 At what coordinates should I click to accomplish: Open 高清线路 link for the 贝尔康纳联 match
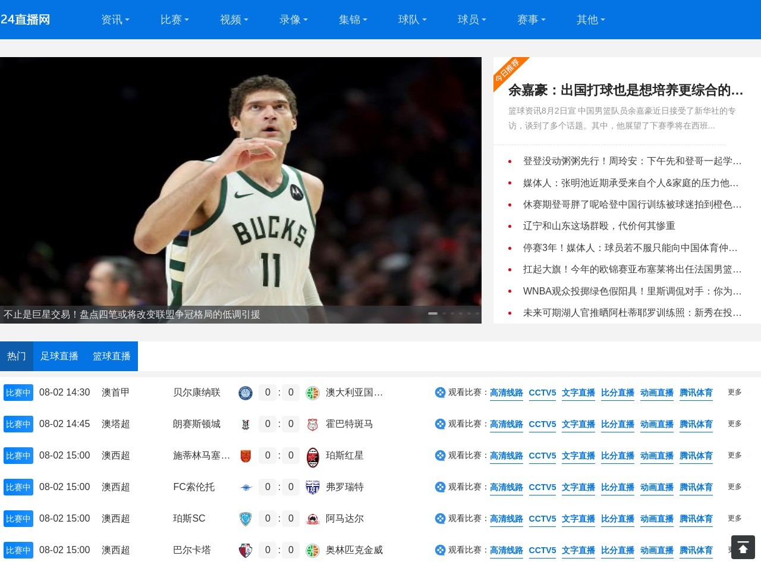coord(506,393)
